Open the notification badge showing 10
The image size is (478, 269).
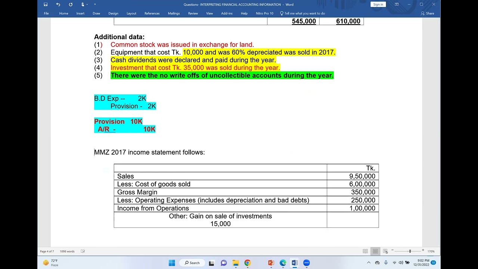[434, 263]
